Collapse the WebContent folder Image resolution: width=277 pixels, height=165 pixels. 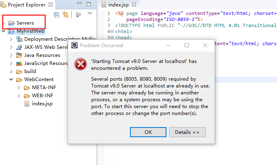click(x=11, y=79)
